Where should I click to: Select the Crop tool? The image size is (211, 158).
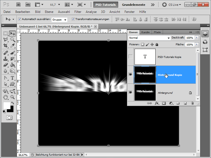click(x=6, y=46)
